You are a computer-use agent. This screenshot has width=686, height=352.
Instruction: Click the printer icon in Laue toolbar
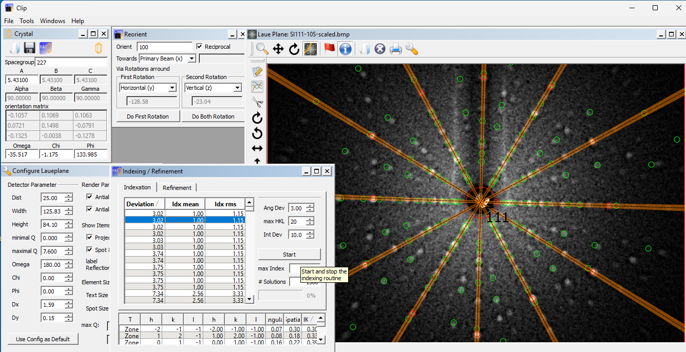[395, 49]
